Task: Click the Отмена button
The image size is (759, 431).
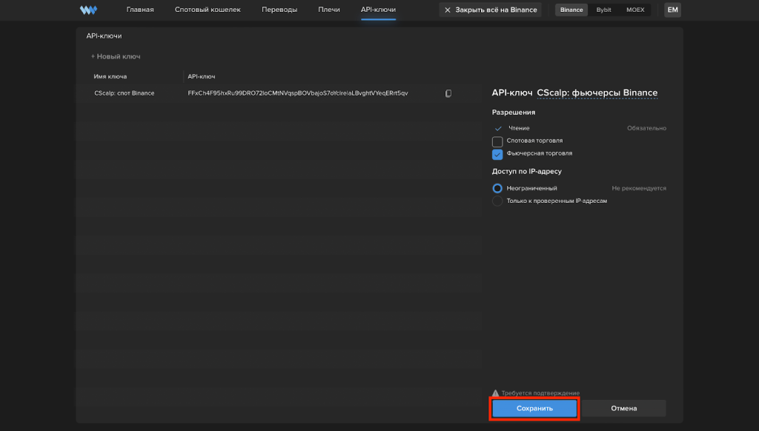Action: (623, 408)
